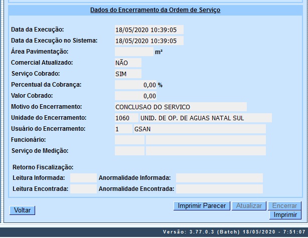Click the GSAN user name field
This screenshot has height=238, width=308.
point(199,129)
